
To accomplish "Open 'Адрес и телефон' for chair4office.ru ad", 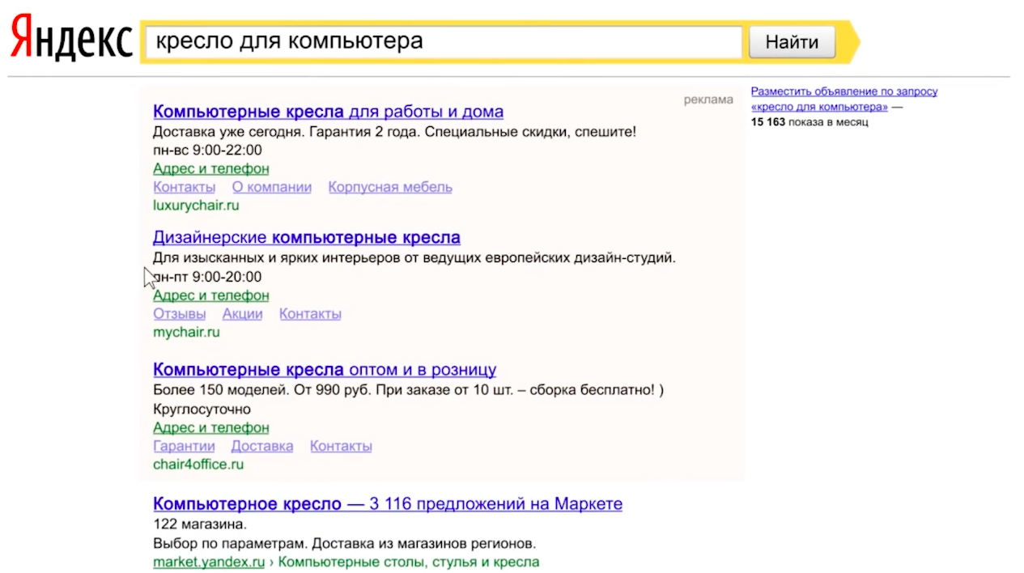I will coord(211,427).
